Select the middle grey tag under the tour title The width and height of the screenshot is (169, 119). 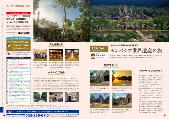tap(18, 26)
